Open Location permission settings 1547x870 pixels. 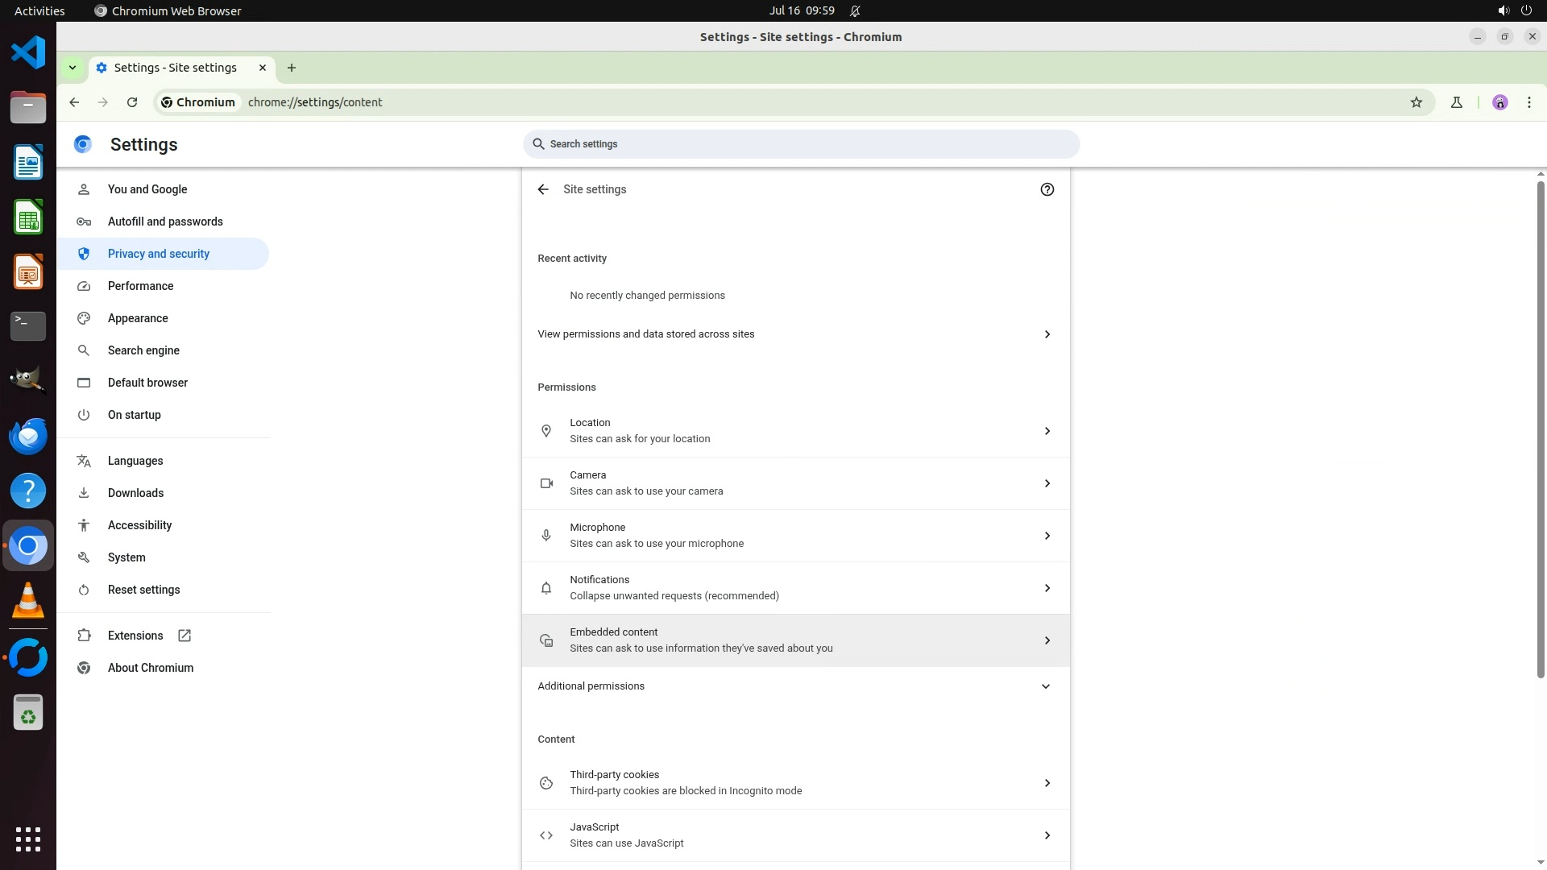point(795,431)
